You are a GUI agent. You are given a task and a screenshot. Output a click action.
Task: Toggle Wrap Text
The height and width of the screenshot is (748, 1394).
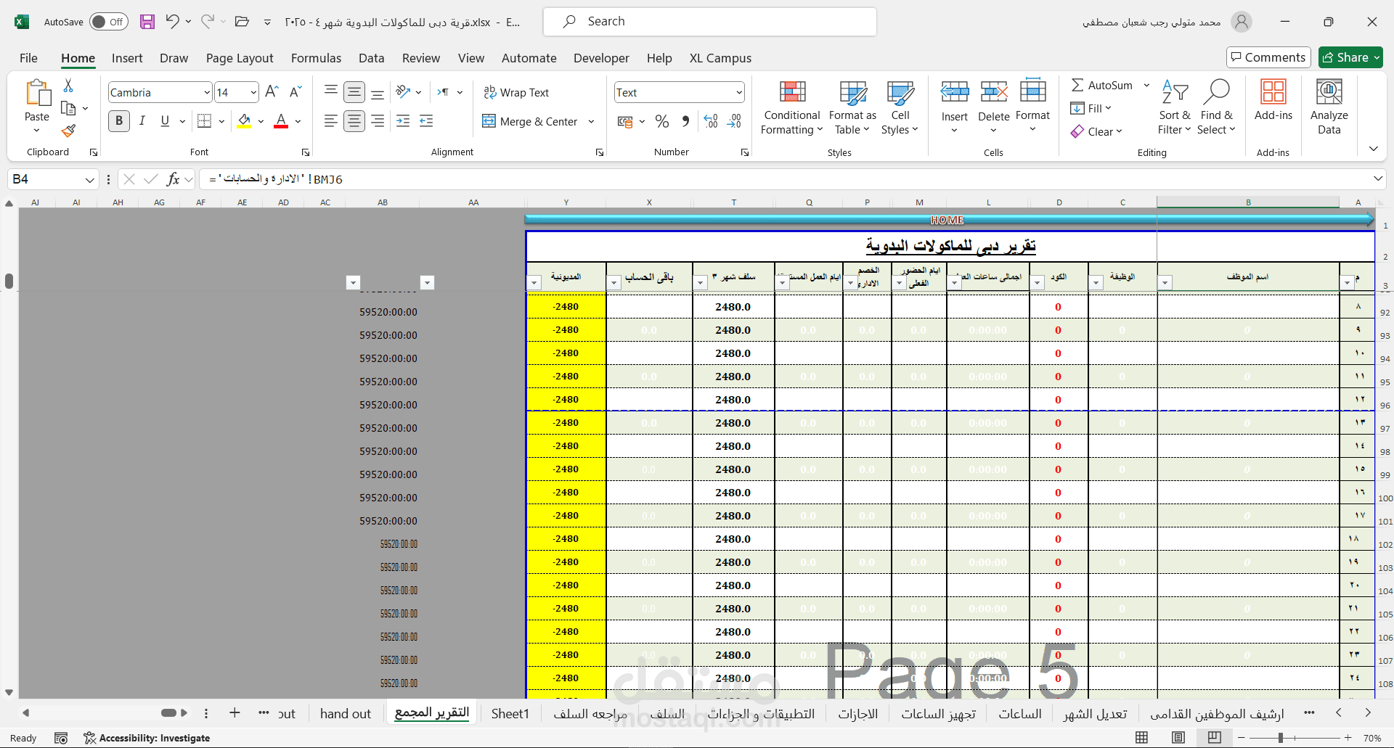tap(516, 92)
